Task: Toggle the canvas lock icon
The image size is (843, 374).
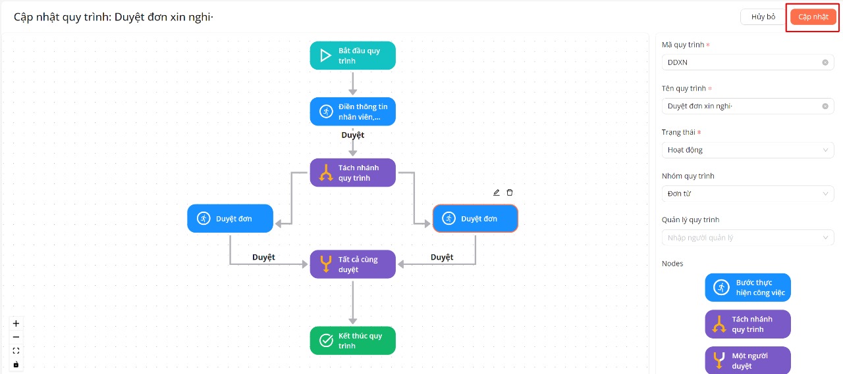Action: click(16, 364)
